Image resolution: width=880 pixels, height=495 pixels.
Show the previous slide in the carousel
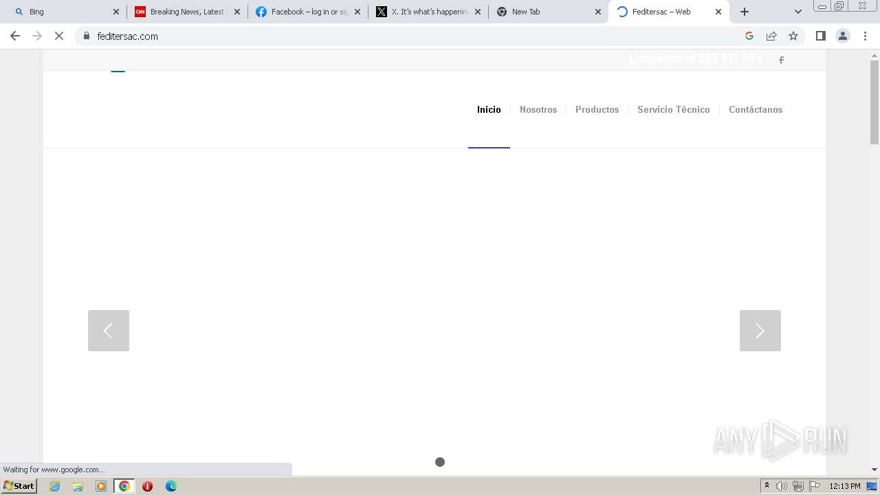[109, 331]
